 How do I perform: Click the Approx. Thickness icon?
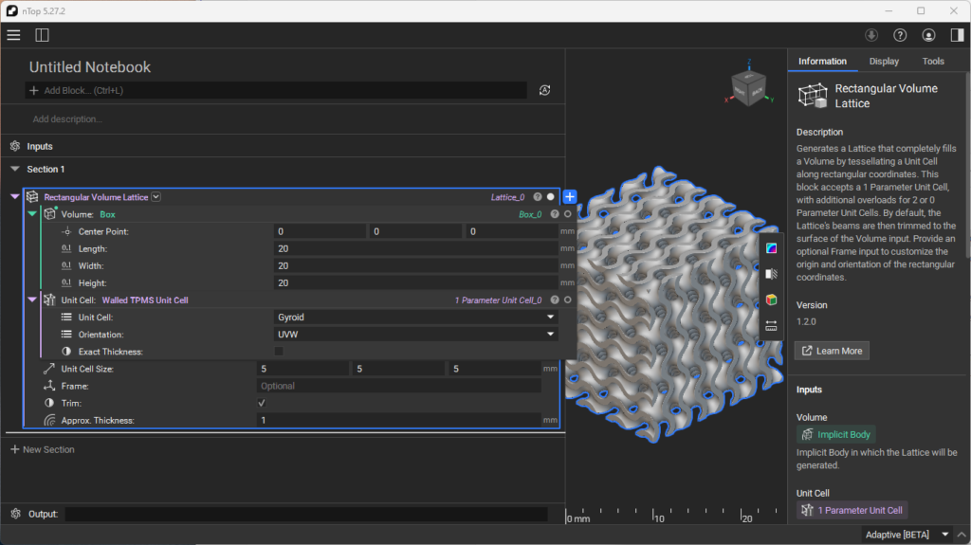(x=49, y=420)
